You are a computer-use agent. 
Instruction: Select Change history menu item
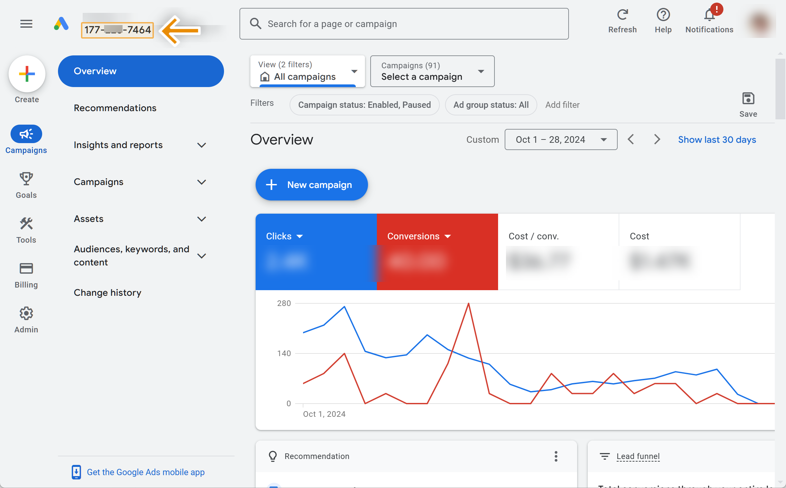click(107, 293)
